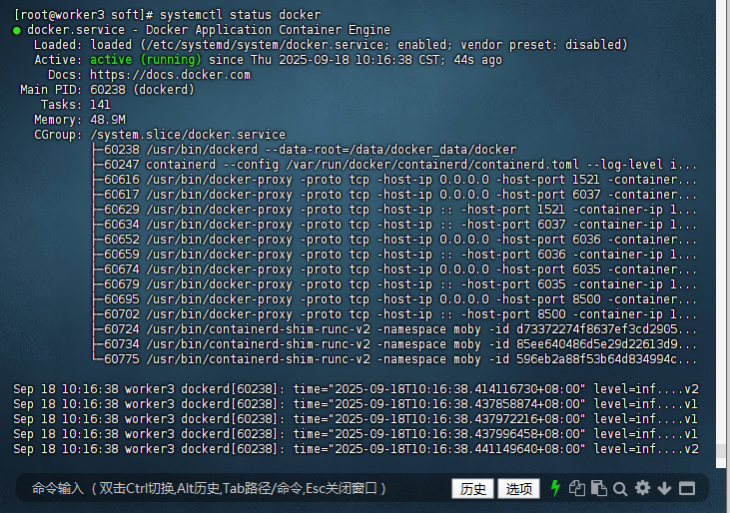
Task: Click the log line with timestamp 38.414116730
Action: tap(356, 389)
